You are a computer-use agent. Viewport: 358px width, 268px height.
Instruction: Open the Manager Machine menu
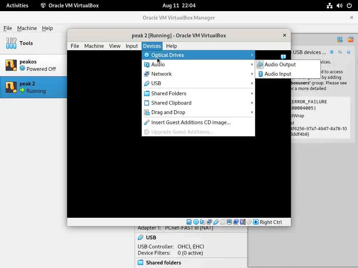point(27,28)
